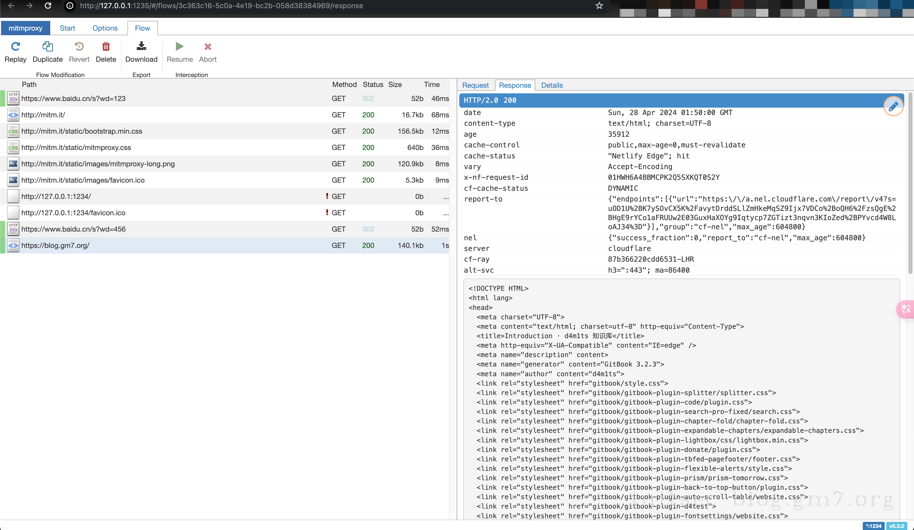
Task: Click the pink translate floating icon
Action: click(906, 309)
